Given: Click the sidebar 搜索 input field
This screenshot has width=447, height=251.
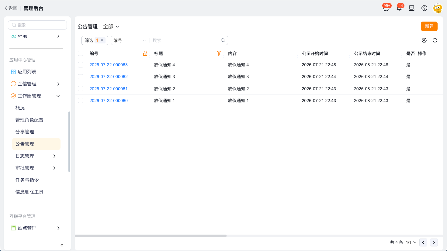Looking at the screenshot, I should tap(37, 25).
